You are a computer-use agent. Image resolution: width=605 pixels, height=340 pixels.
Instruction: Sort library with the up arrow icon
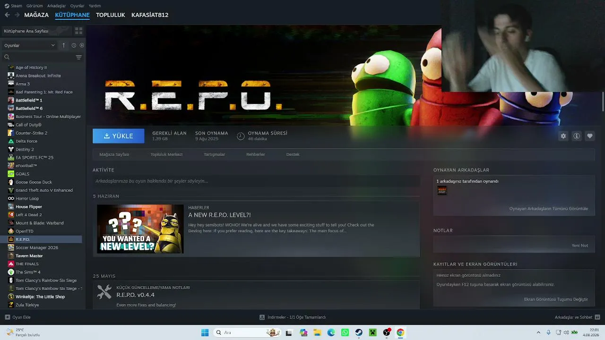[64, 45]
